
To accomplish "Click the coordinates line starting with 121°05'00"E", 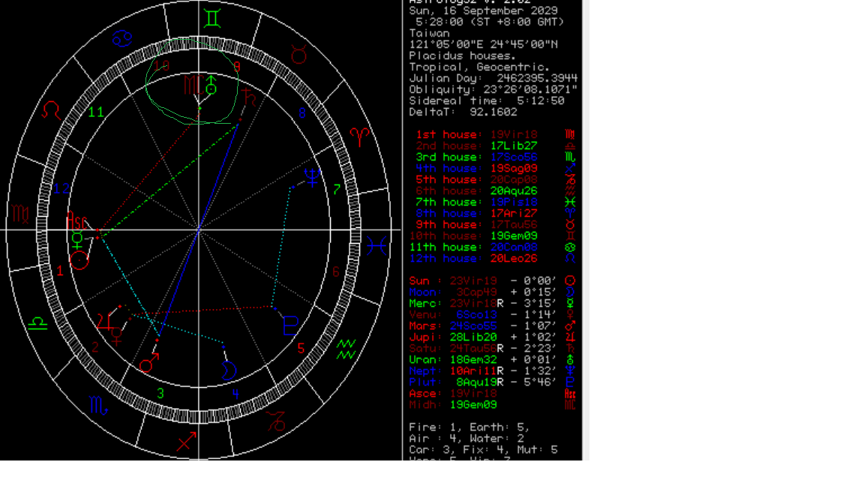I will point(483,45).
